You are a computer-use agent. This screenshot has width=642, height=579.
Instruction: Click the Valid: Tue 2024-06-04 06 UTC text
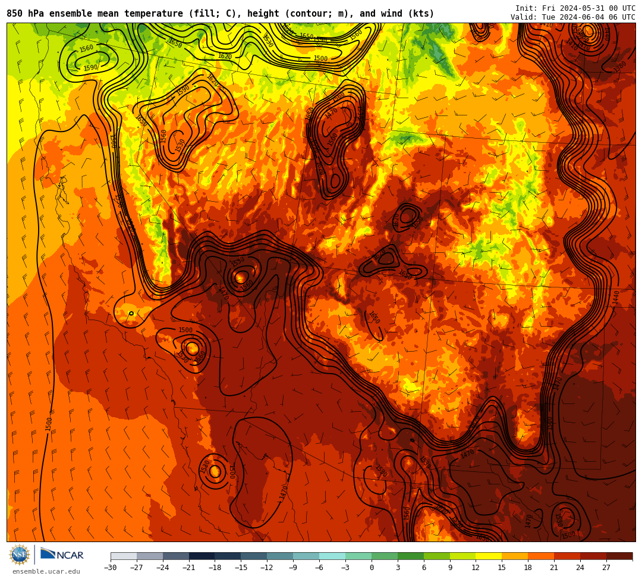(573, 17)
